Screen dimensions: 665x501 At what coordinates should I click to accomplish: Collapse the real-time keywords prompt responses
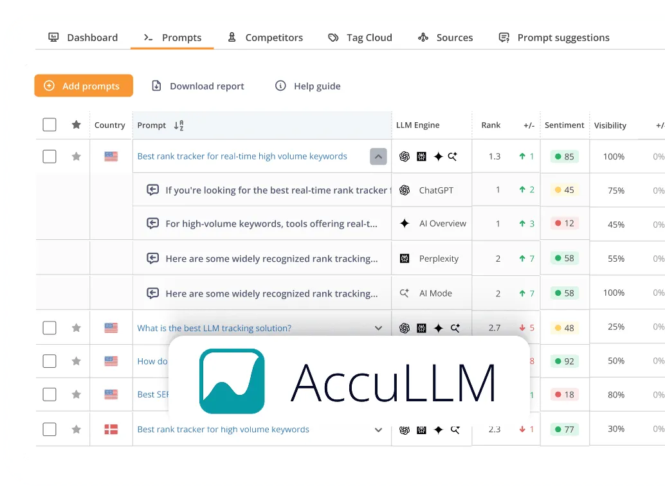378,156
